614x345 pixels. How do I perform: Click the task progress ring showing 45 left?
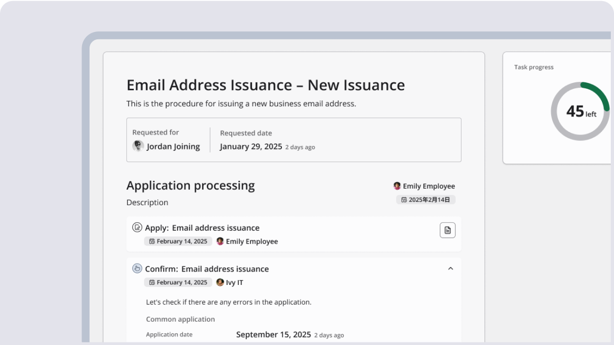coord(580,111)
